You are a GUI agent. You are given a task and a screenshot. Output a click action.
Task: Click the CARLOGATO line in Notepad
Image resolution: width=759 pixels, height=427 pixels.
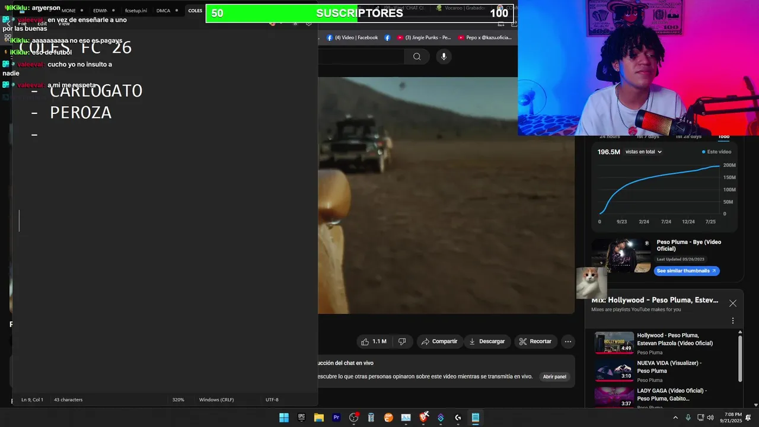95,91
